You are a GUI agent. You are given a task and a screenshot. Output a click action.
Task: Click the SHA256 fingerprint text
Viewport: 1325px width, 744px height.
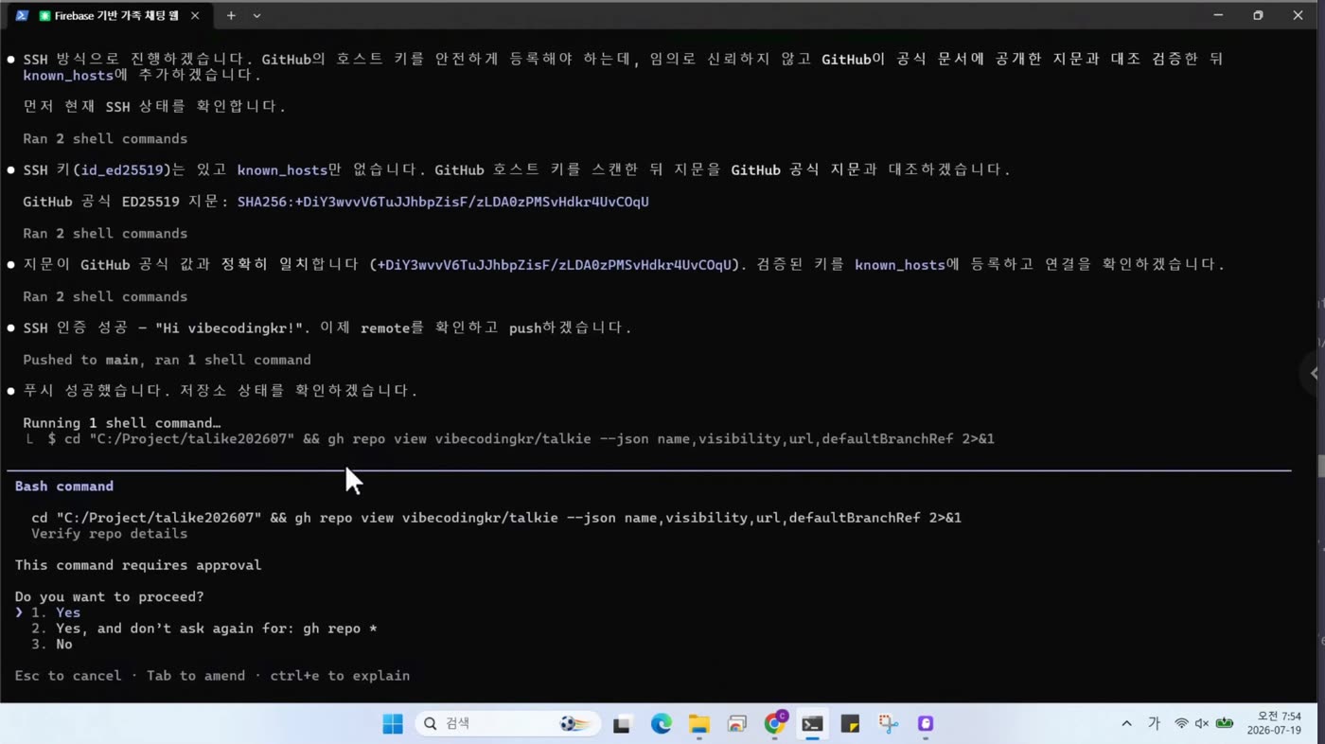click(443, 202)
